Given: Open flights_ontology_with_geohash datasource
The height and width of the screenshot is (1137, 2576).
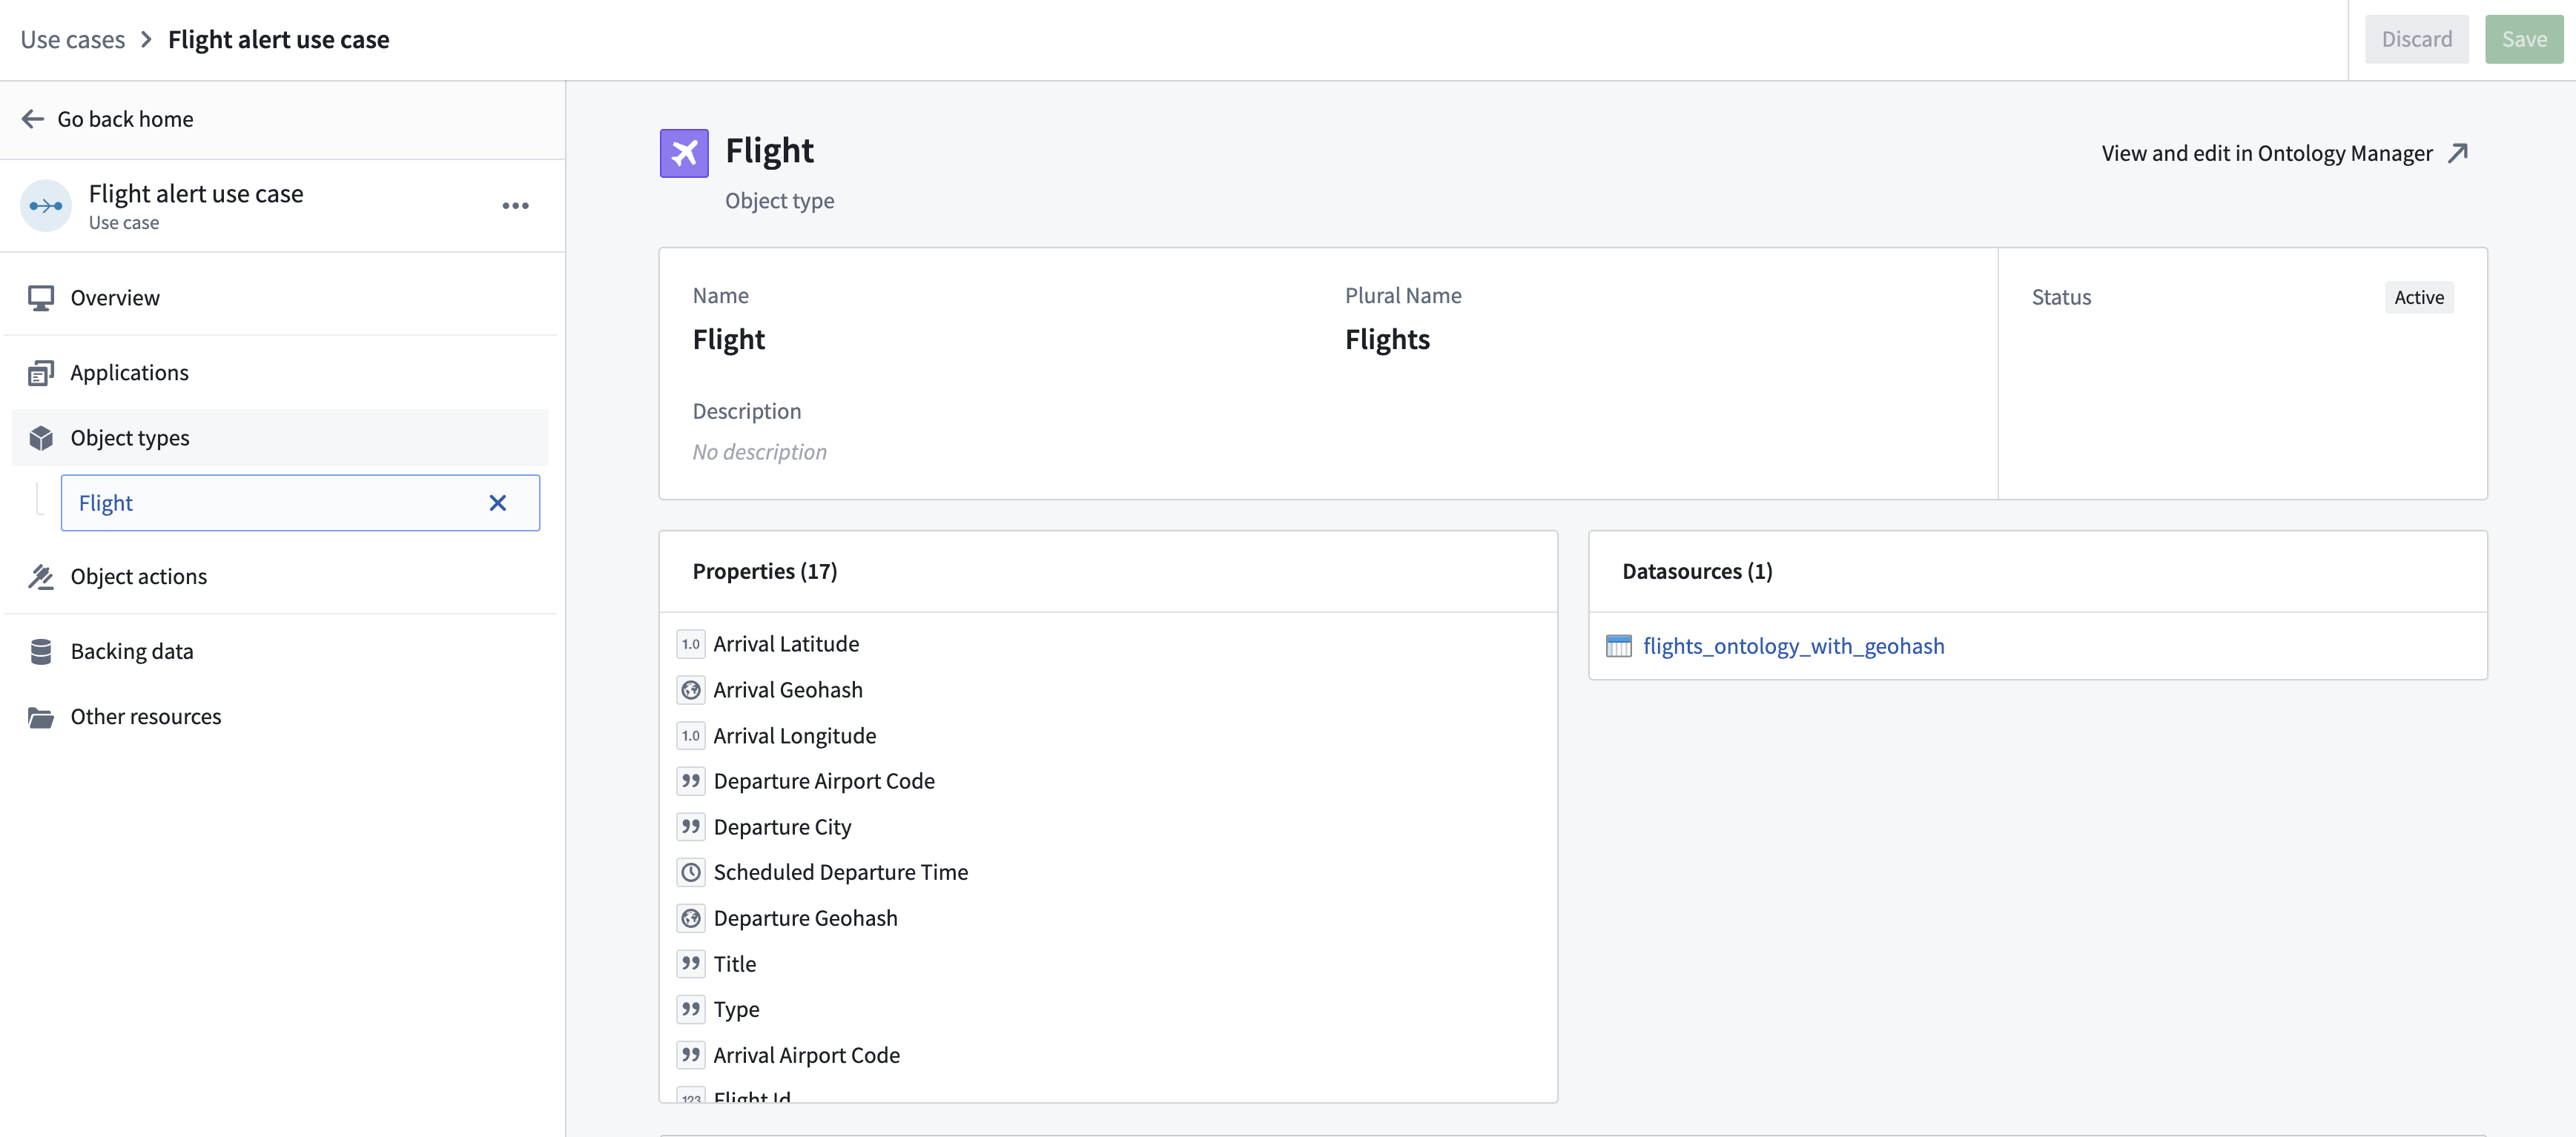Looking at the screenshot, I should (x=1794, y=646).
